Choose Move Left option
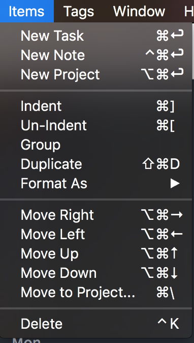Image resolution: width=194 pixels, height=343 pixels. point(96,234)
